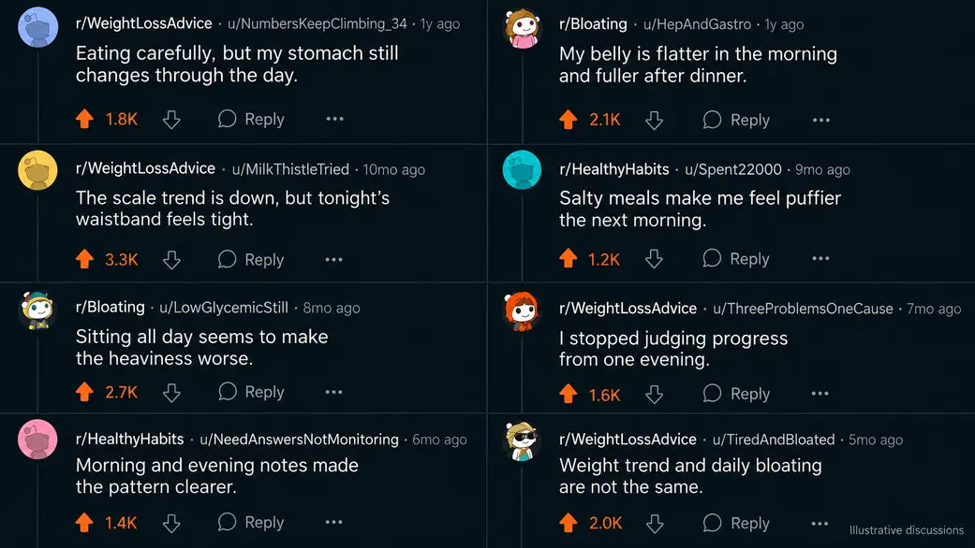Reply to the ThreeProblemsOneCause post
975x548 pixels.
pyautogui.click(x=736, y=394)
